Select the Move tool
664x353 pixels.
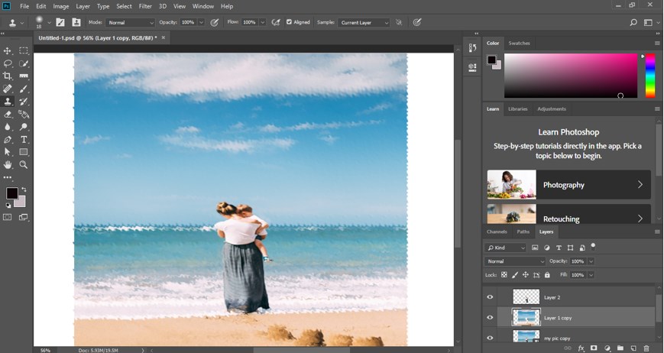click(8, 50)
